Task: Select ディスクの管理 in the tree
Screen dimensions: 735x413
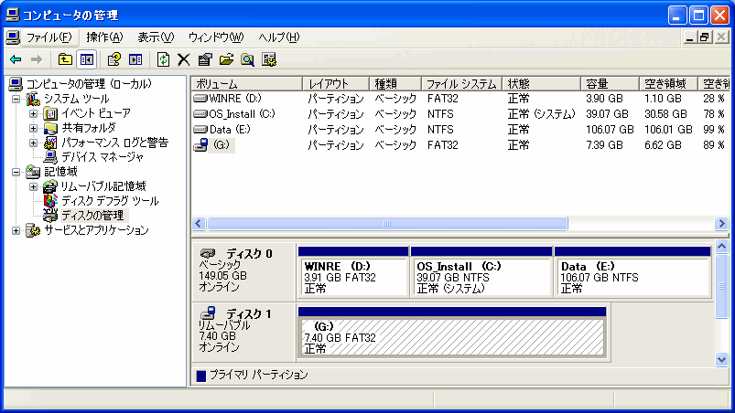Action: point(92,215)
